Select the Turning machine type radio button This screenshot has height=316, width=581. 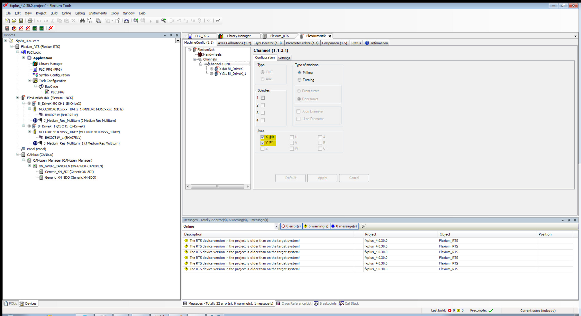300,80
